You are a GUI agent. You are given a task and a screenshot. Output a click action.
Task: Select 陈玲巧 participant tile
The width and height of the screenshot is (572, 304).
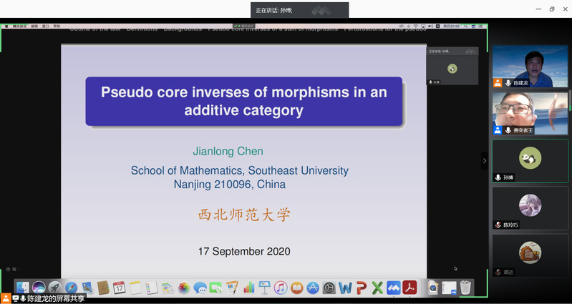click(x=530, y=207)
